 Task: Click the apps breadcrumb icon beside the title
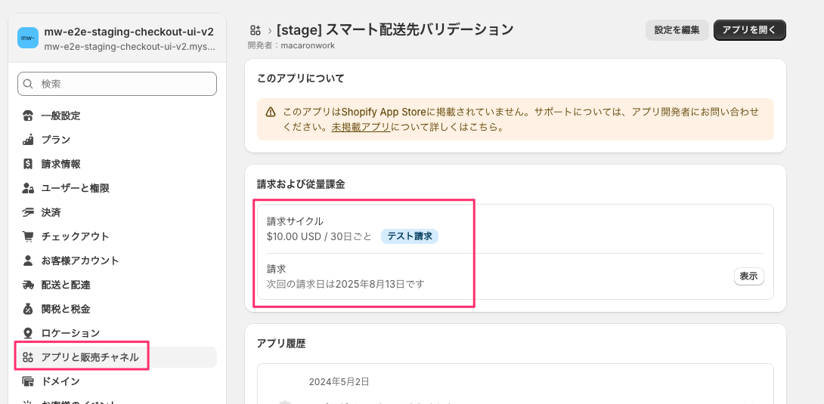click(x=256, y=30)
